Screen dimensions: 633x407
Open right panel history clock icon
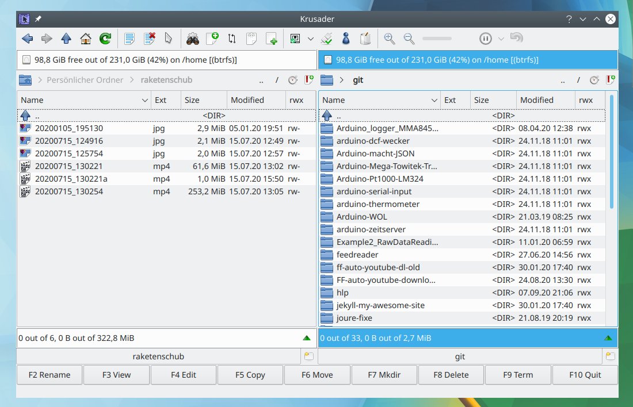[x=594, y=80]
